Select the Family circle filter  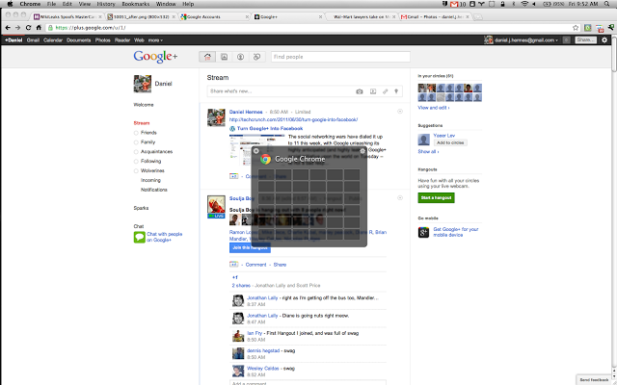[148, 142]
